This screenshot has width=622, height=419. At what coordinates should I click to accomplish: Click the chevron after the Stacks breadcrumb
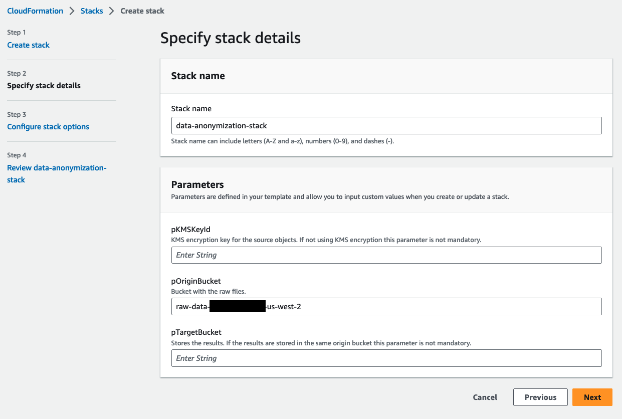pyautogui.click(x=112, y=11)
